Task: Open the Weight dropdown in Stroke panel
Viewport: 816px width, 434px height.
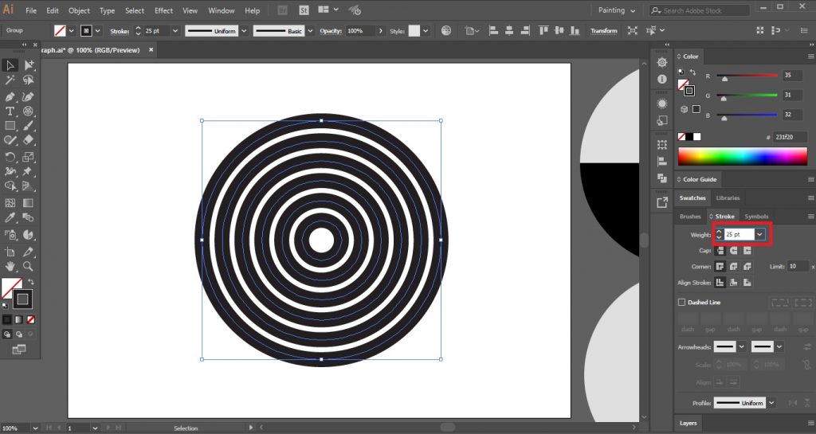Action: click(x=759, y=234)
